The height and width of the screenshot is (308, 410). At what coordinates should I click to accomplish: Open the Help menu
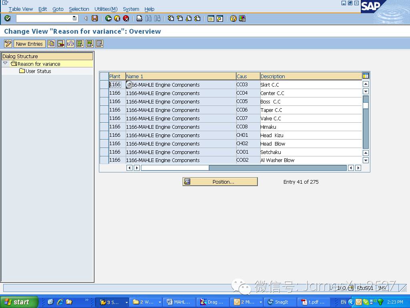(x=149, y=9)
